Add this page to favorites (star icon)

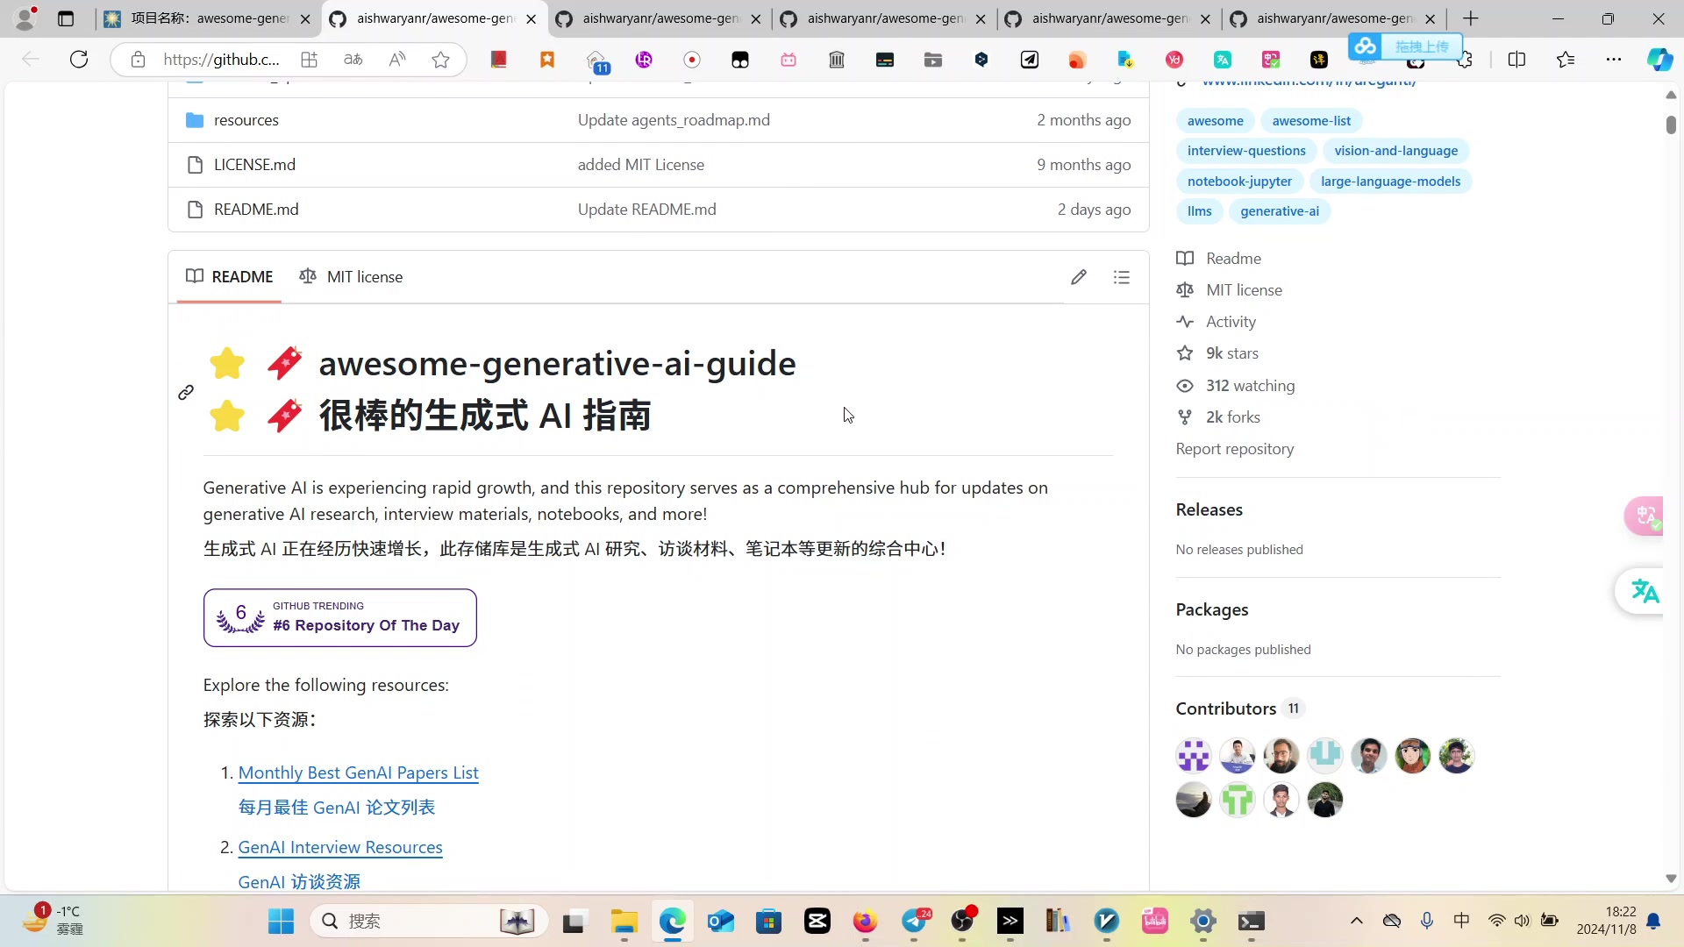pyautogui.click(x=440, y=60)
